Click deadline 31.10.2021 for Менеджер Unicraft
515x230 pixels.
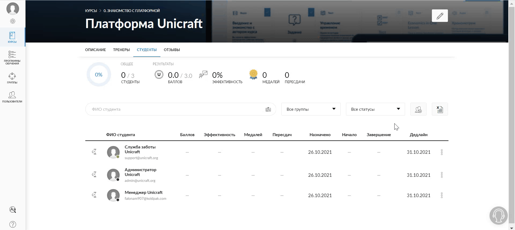tap(418, 195)
